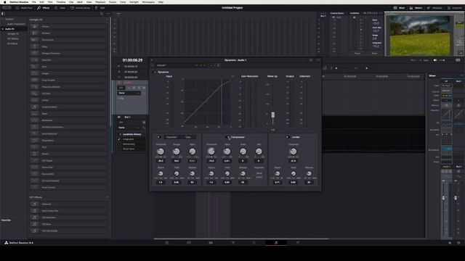The width and height of the screenshot is (465, 261).
Task: Select the Reverb effect icon
Action: tap(34, 154)
